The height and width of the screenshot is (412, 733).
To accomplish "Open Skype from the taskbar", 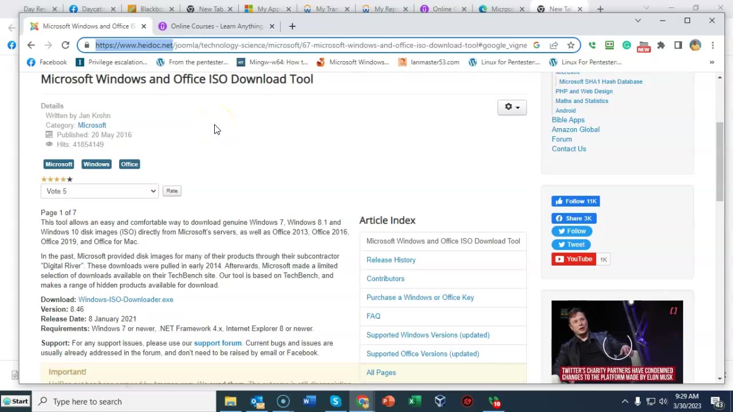I will [x=336, y=401].
